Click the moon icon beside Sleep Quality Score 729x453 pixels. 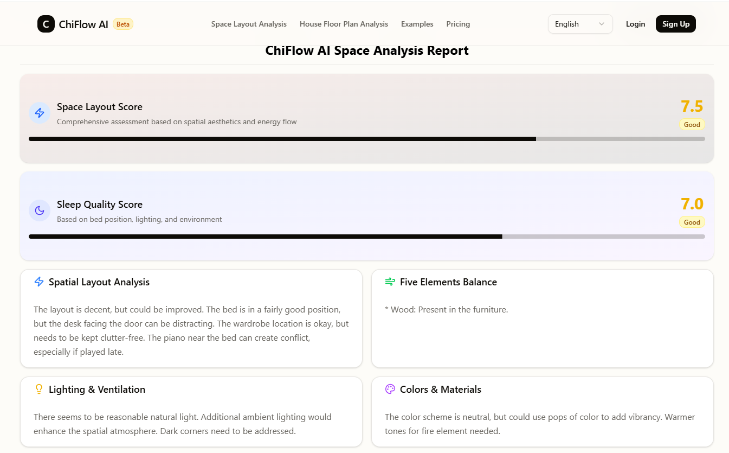(40, 210)
